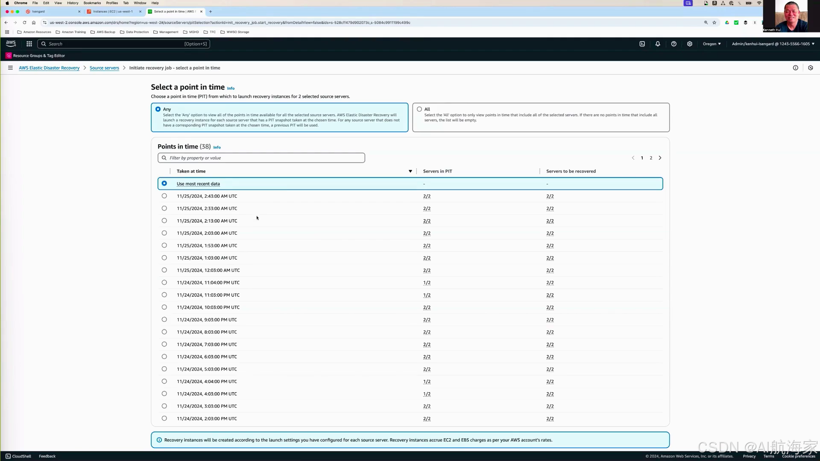The image size is (820, 461).
Task: Open the Amazon Resources bookmark folder
Action: click(34, 32)
